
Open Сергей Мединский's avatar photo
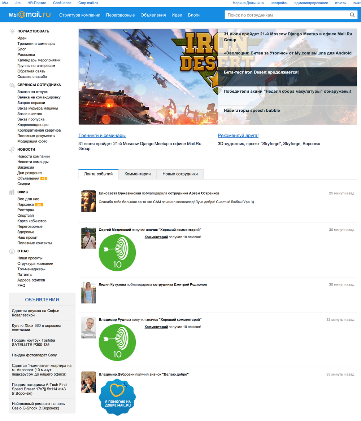[x=88, y=238]
